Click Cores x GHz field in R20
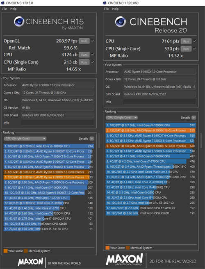 159,79
